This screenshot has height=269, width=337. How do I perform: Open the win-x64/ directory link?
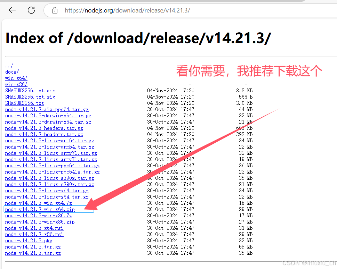[16, 78]
